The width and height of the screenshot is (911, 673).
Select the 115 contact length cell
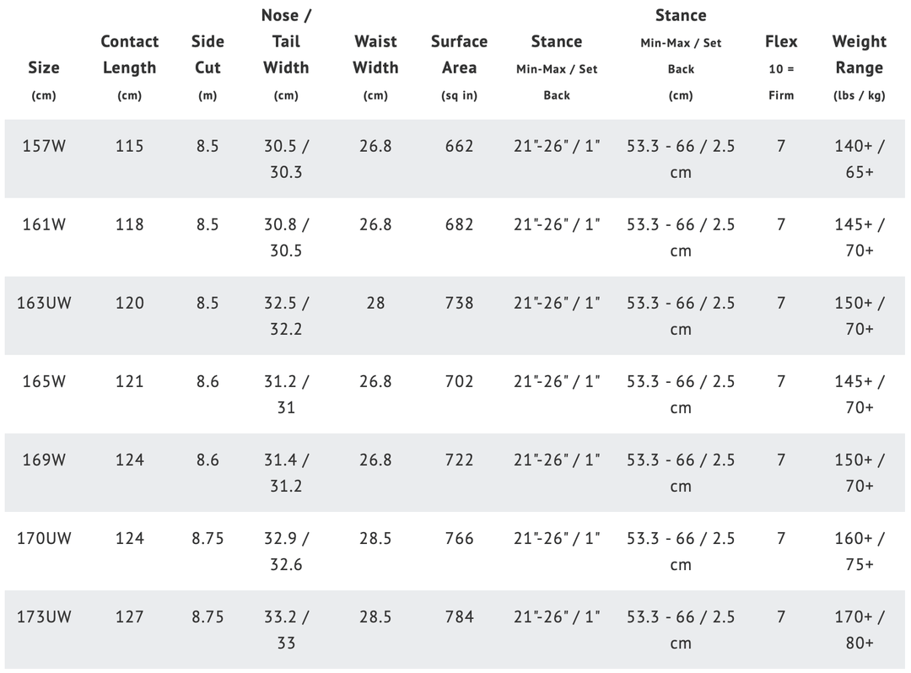129,146
